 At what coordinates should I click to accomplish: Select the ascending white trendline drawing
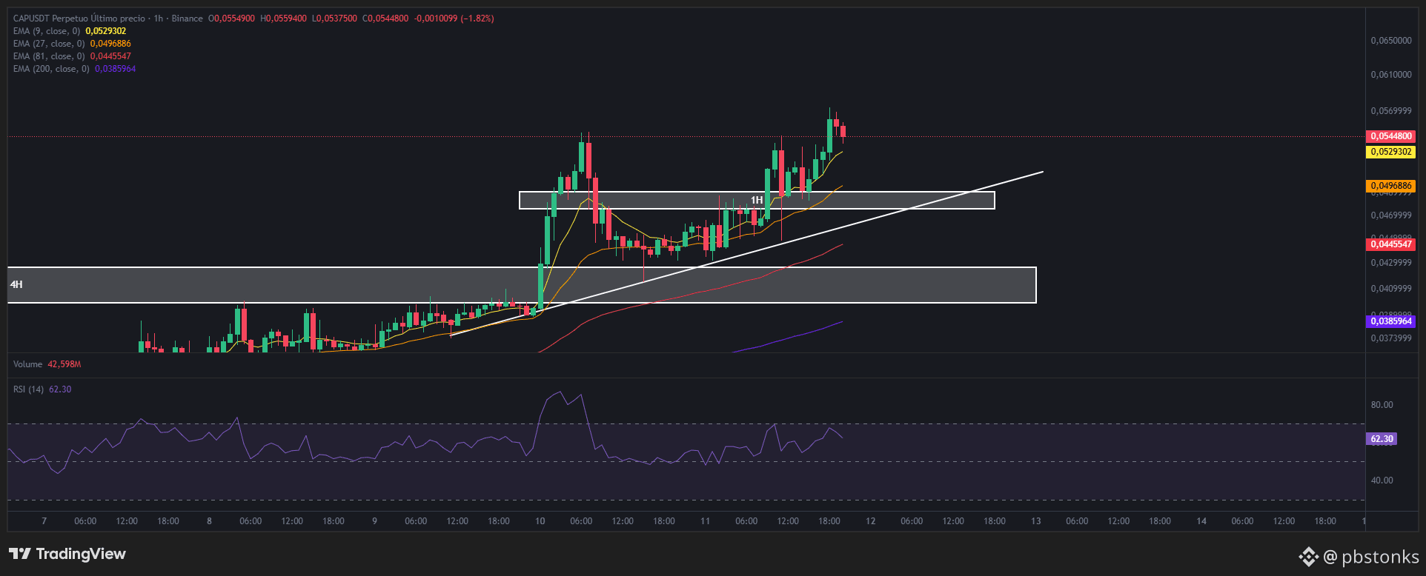click(746, 254)
